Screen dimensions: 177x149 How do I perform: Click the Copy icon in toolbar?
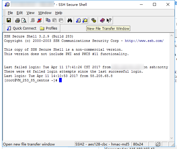pos(48,20)
